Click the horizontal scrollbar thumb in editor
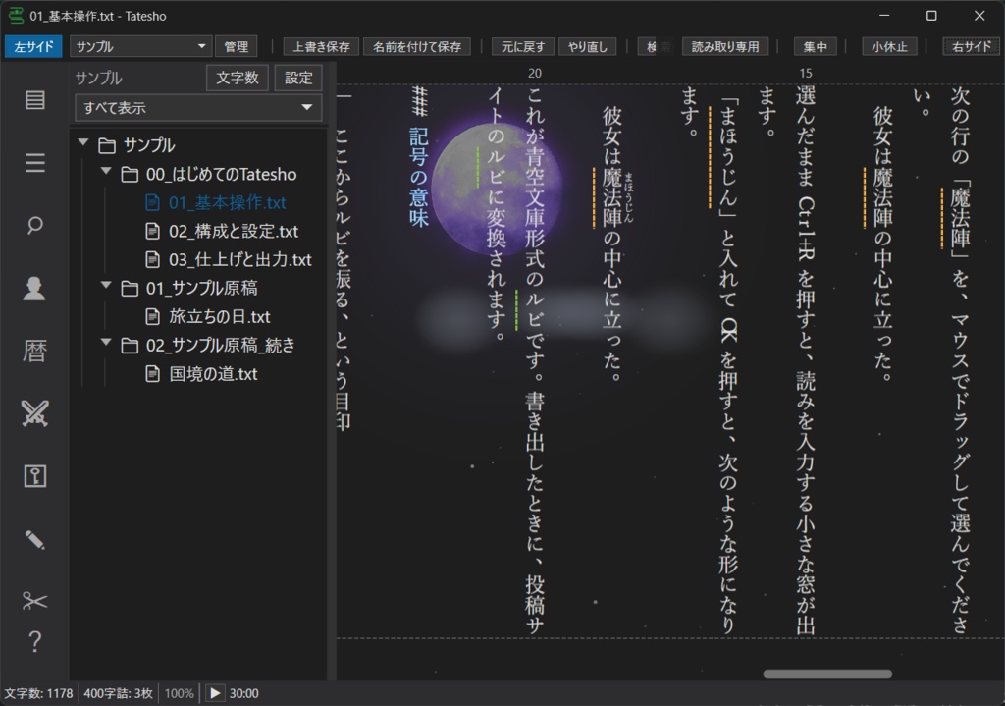The image size is (1005, 706). (x=826, y=674)
